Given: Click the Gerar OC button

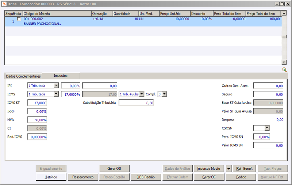Looking at the screenshot, I should (209, 177).
